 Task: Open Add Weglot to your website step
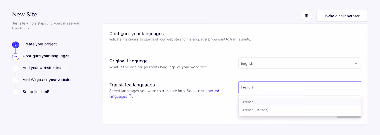[47, 80]
